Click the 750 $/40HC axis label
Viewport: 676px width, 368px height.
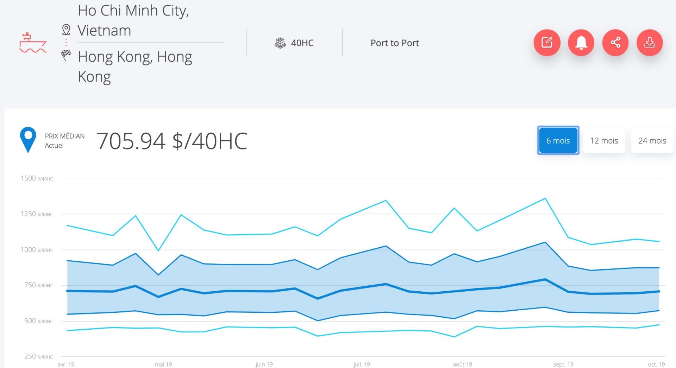point(39,285)
